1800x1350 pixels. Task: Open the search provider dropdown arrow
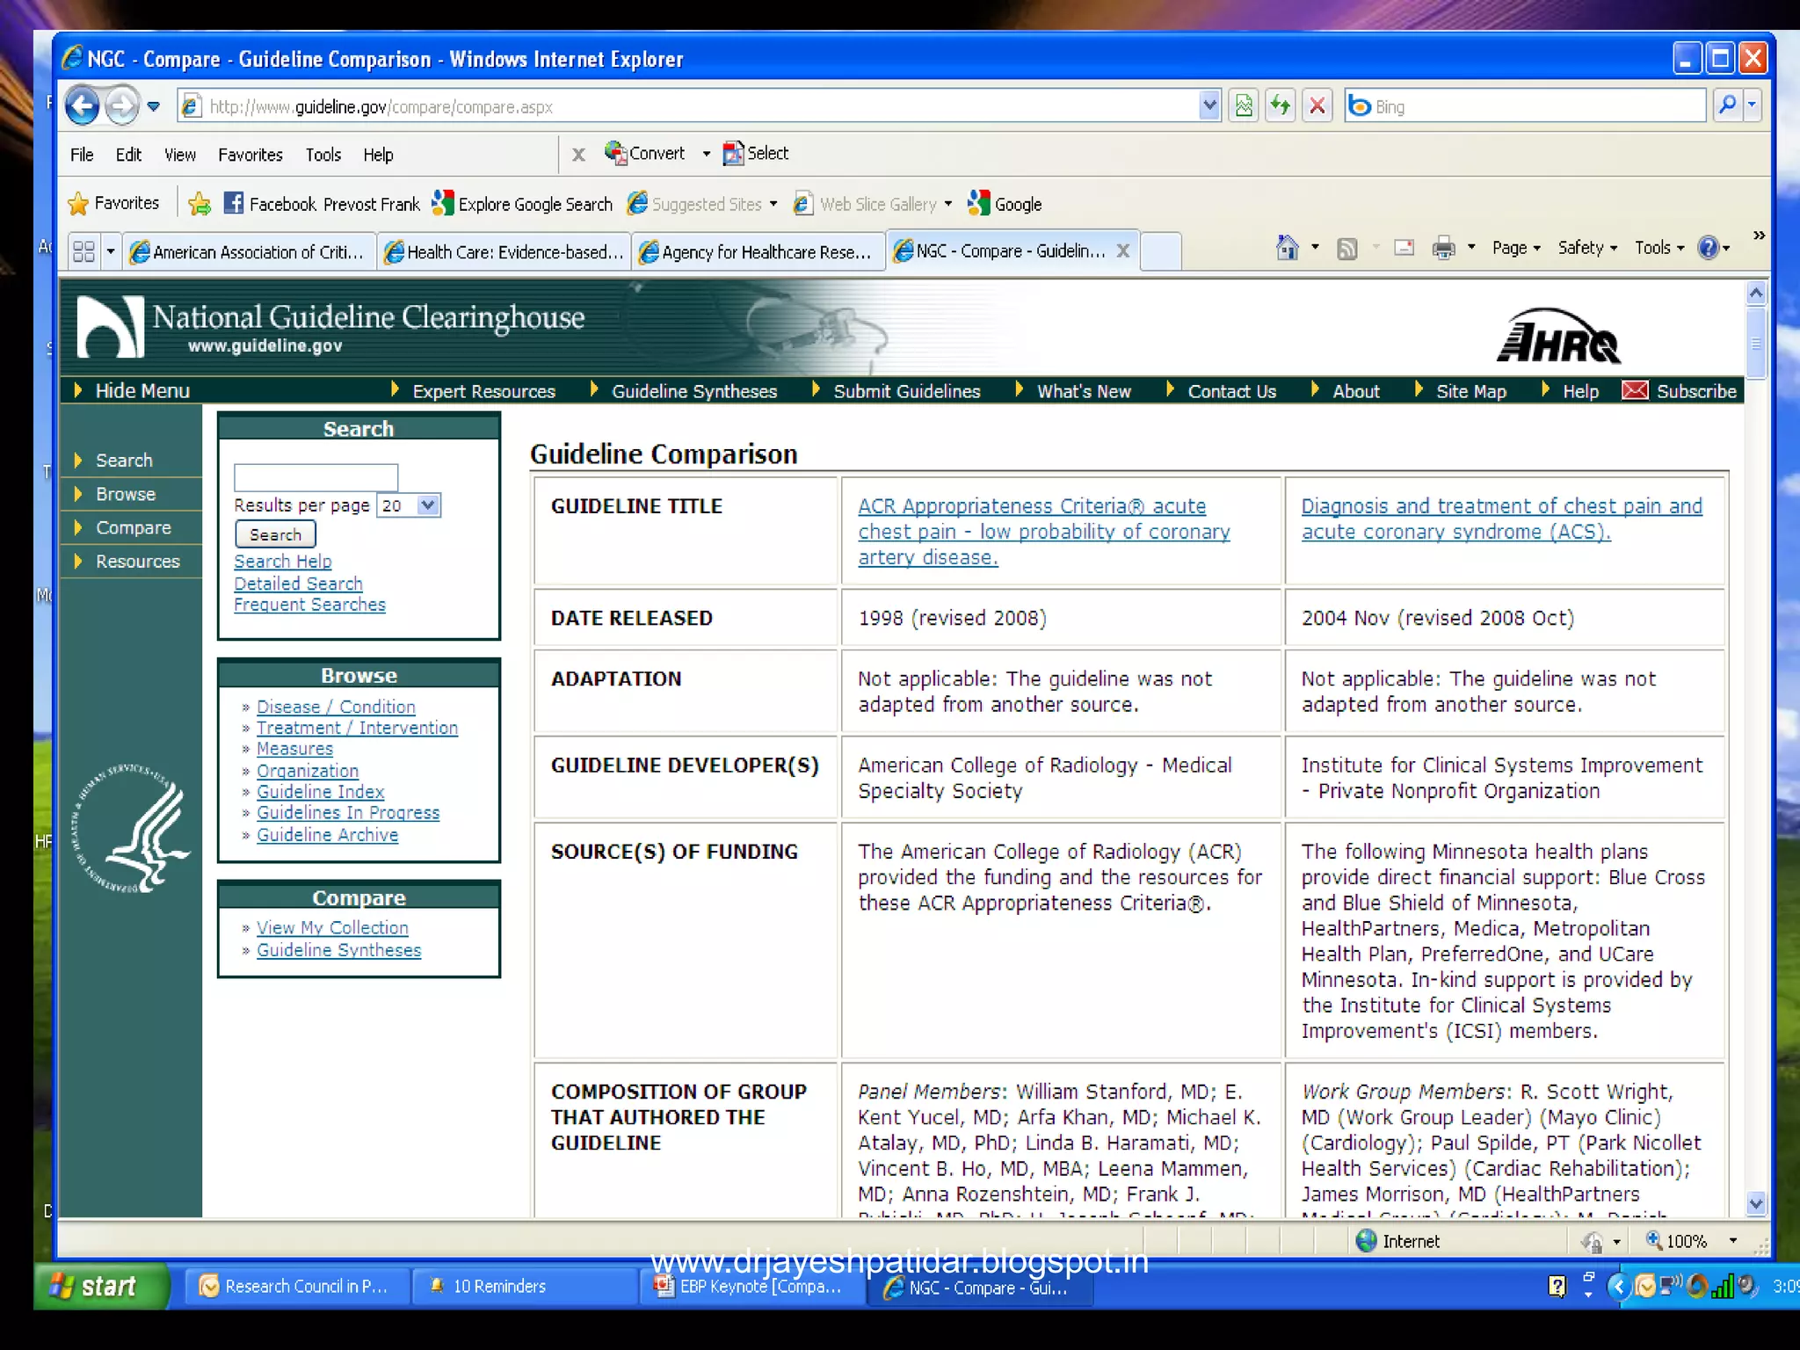(1752, 105)
